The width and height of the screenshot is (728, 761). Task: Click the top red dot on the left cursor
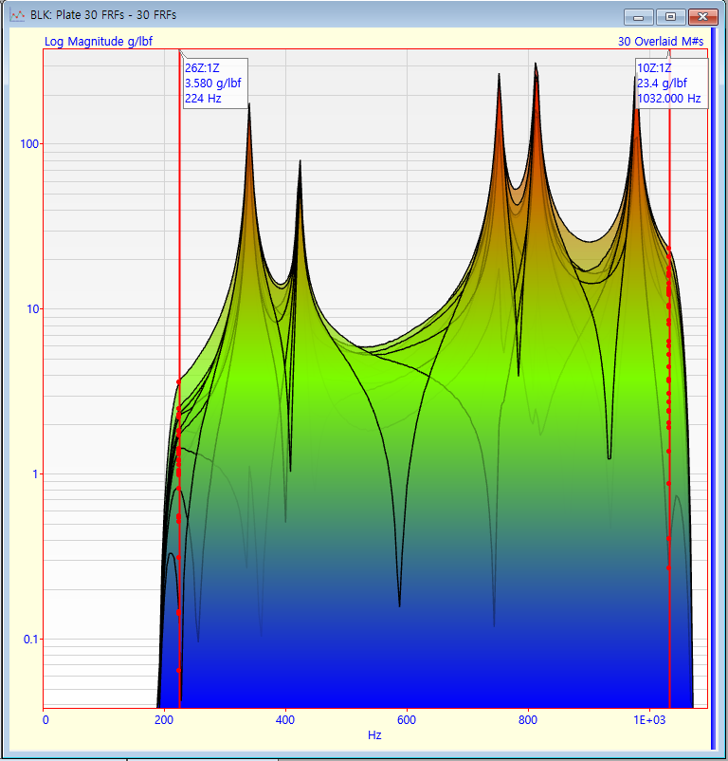(x=179, y=382)
